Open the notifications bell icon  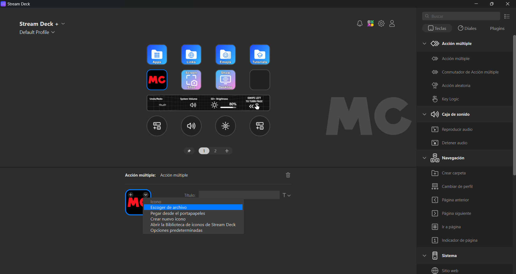click(x=360, y=24)
